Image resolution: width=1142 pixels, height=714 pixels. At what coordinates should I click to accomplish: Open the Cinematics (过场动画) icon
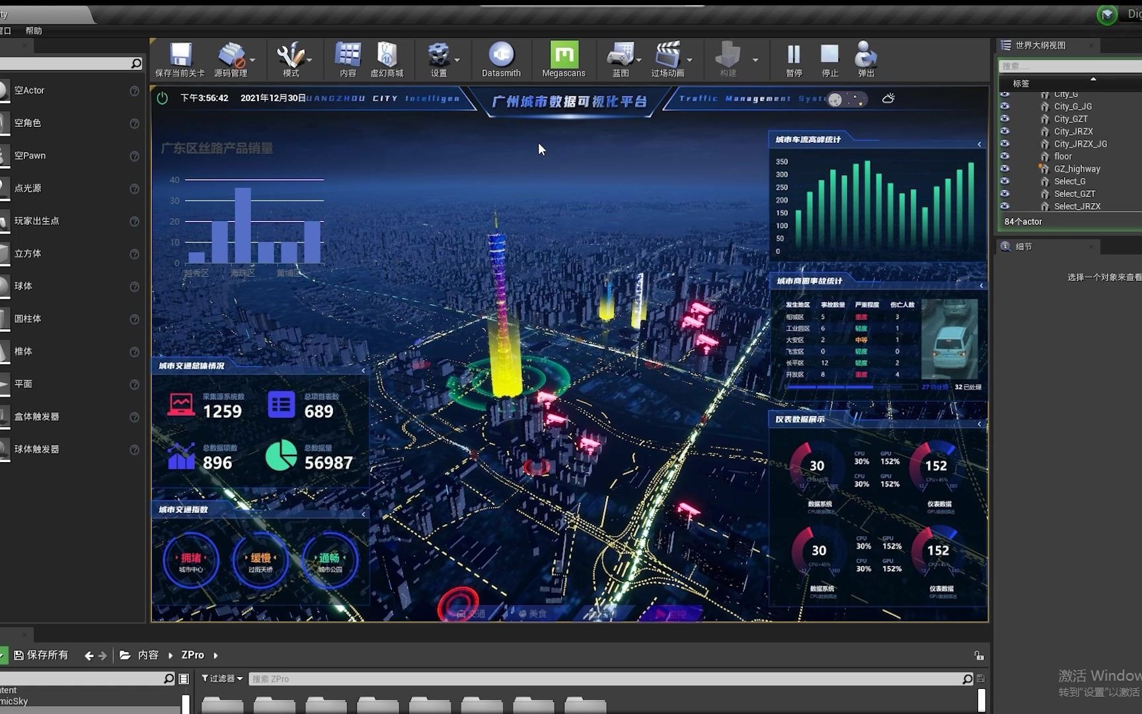(x=667, y=56)
